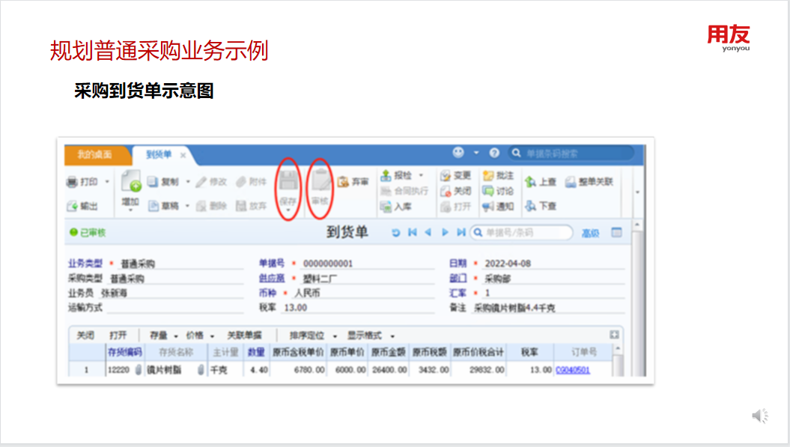
Task: Expand the 报检 dropdown arrow
Action: [421, 175]
